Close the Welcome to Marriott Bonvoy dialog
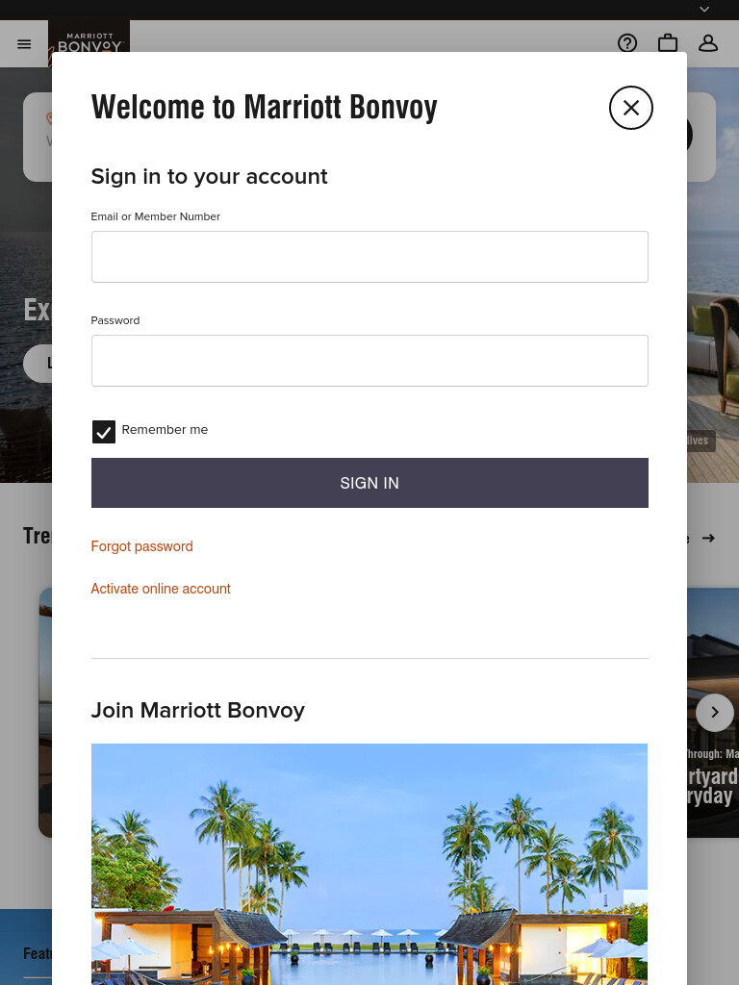 631,108
